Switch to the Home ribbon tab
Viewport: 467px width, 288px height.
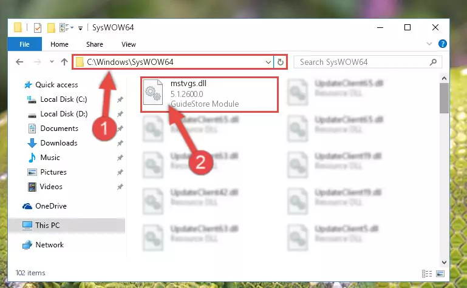point(60,44)
